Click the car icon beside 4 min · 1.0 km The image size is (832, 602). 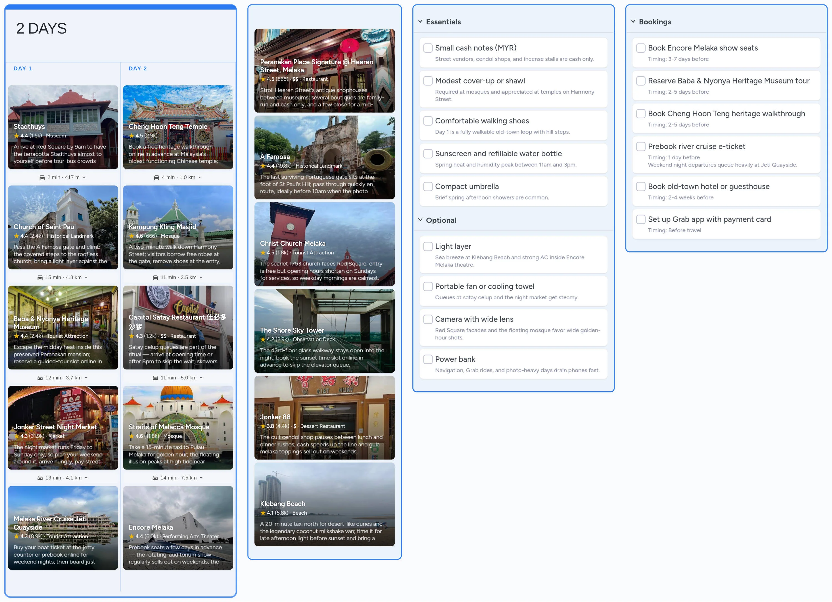click(x=157, y=177)
